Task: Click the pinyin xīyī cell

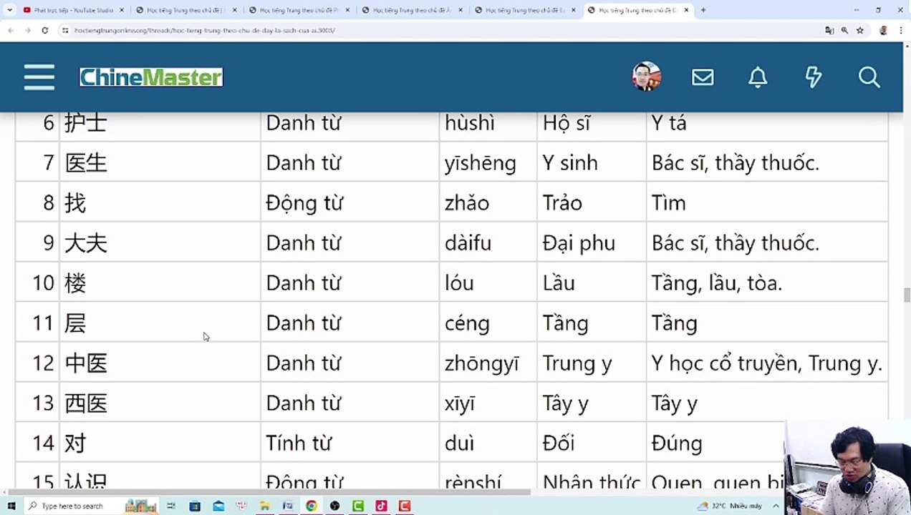Action: tap(488, 403)
